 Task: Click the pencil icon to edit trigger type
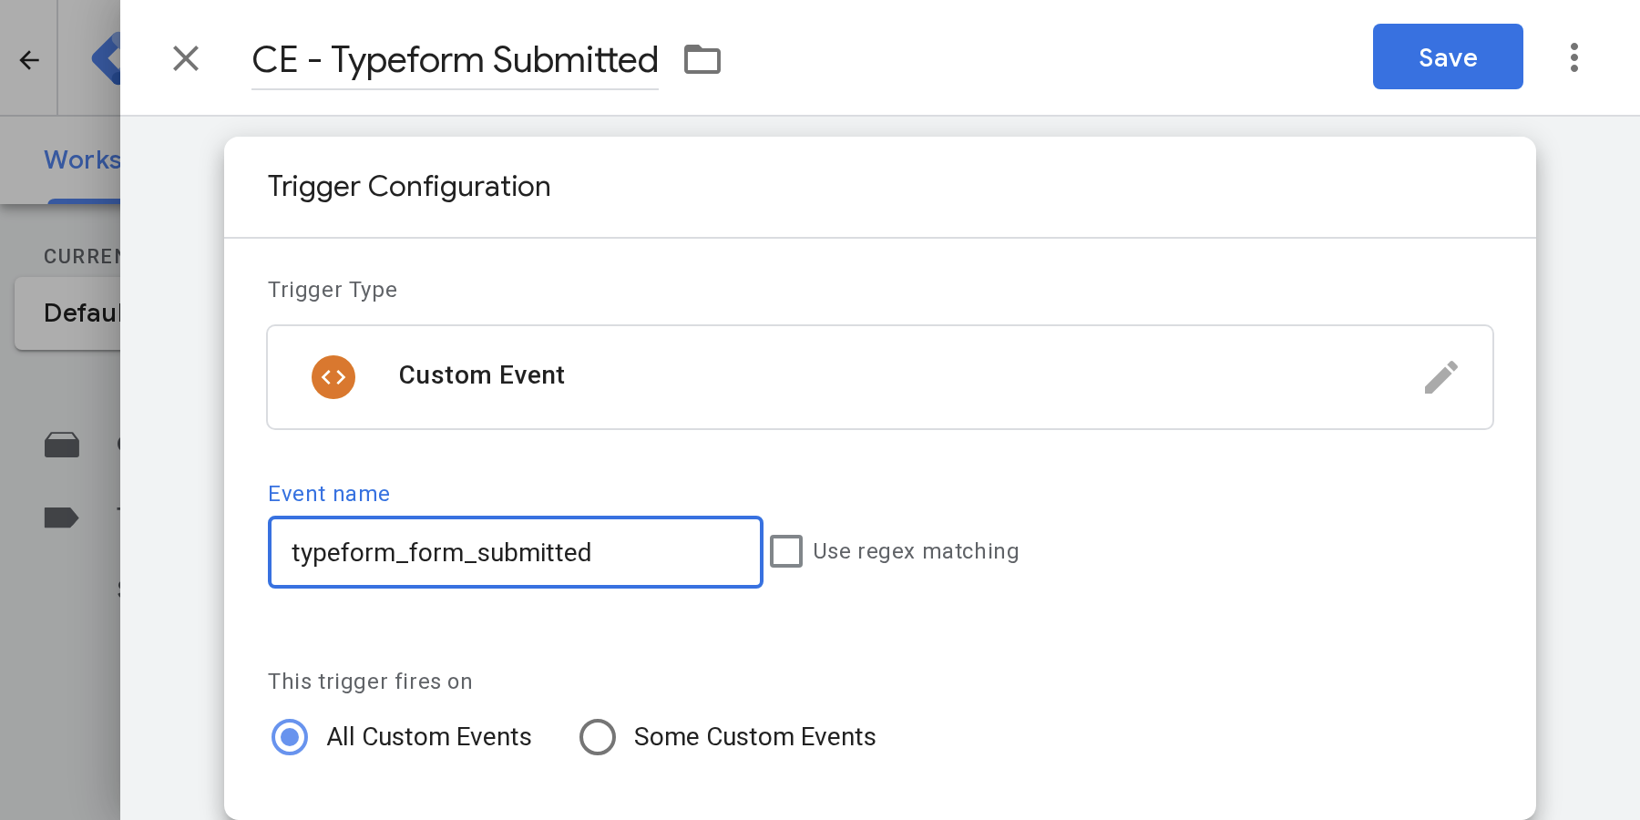point(1441,377)
